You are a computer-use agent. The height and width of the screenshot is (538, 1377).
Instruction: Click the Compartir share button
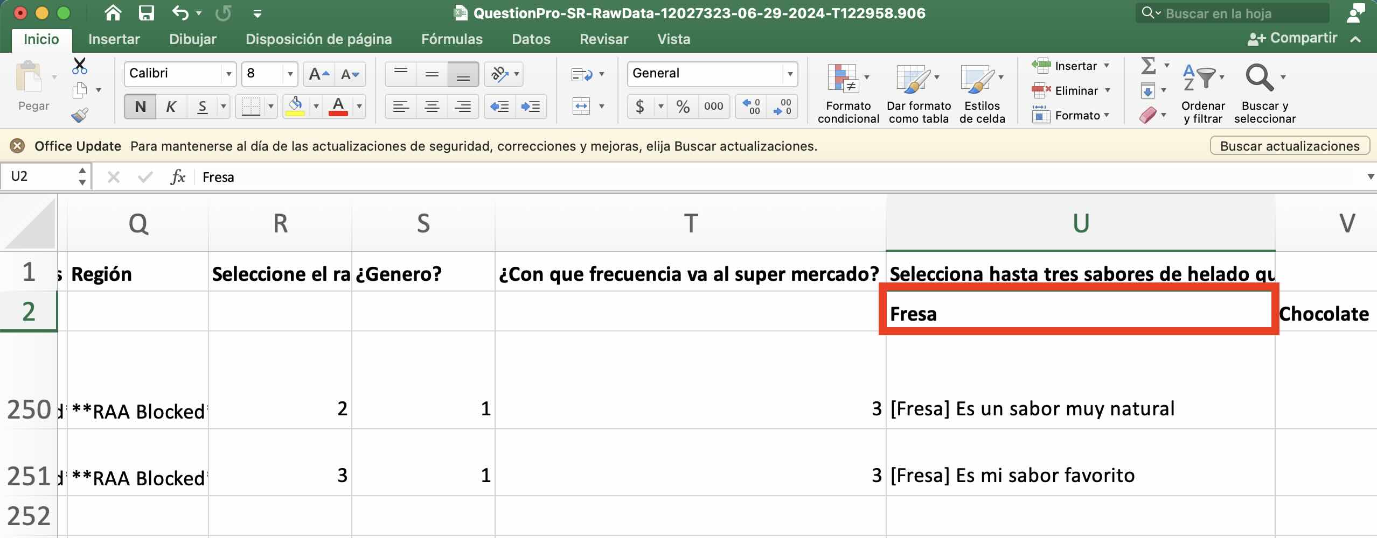tap(1292, 38)
